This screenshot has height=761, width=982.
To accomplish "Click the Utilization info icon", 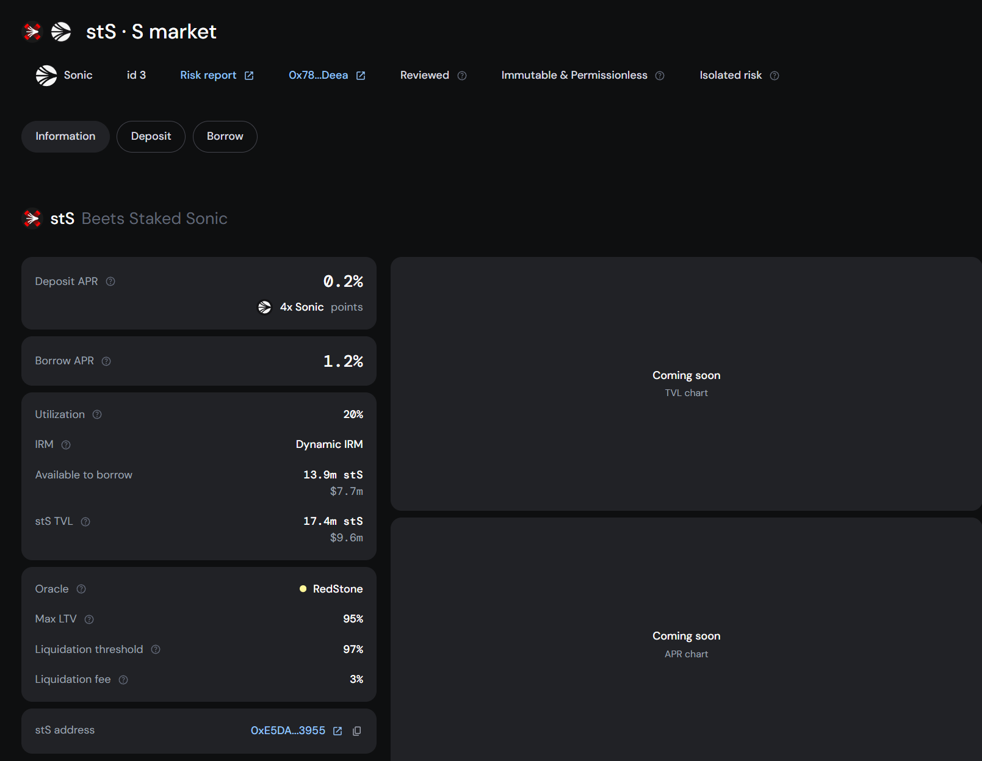I will 97,414.
